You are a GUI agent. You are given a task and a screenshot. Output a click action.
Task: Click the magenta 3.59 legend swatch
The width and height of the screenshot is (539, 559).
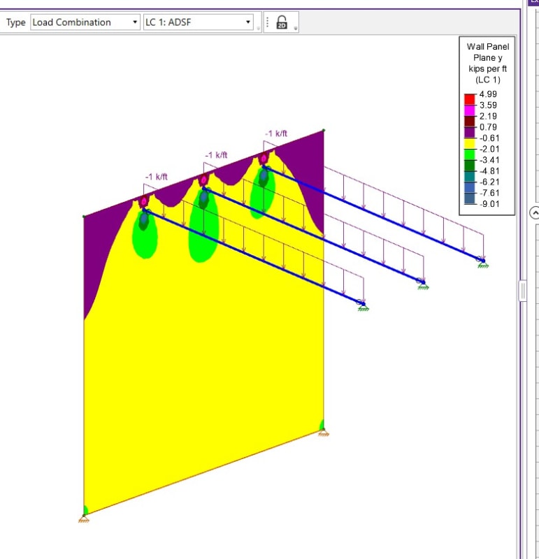click(x=469, y=110)
